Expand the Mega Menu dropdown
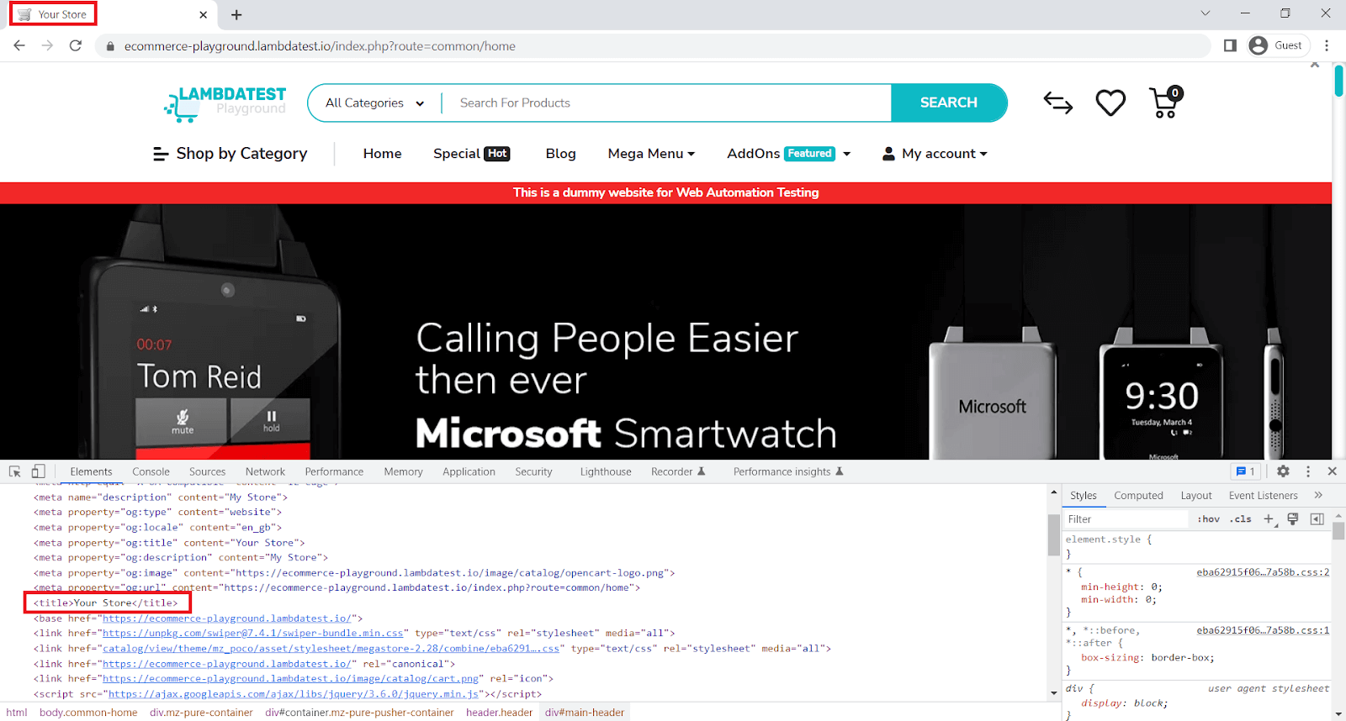This screenshot has height=721, width=1346. pyautogui.click(x=651, y=154)
